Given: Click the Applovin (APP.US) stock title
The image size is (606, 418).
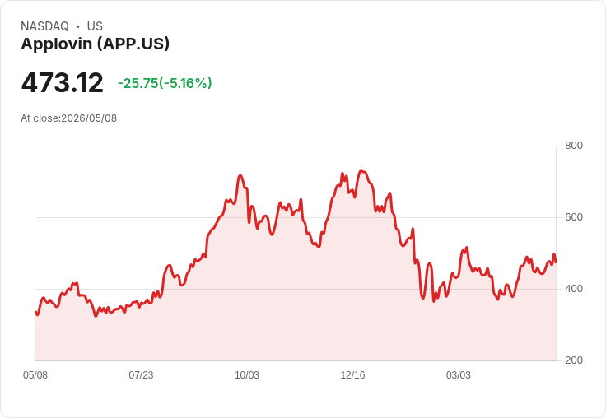Looking at the screenshot, I should [95, 44].
